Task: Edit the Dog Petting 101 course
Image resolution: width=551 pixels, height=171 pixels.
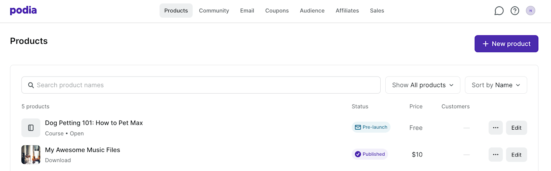Action: pyautogui.click(x=516, y=128)
